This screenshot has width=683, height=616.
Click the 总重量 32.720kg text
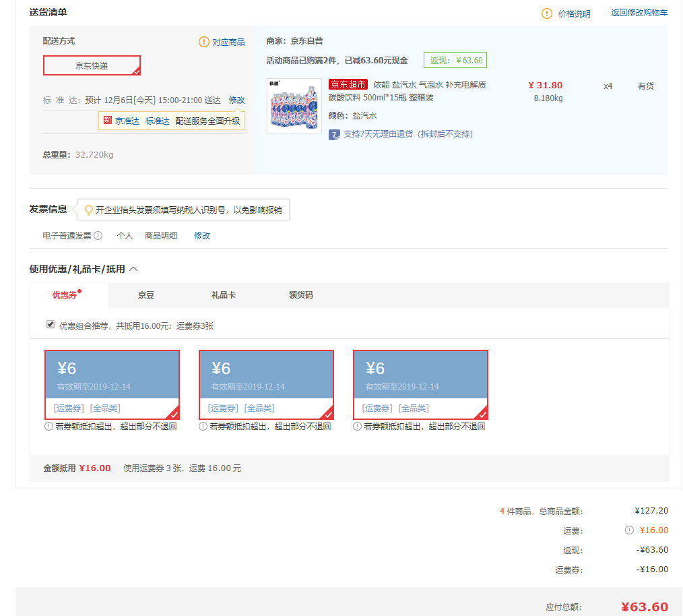pyautogui.click(x=78, y=155)
